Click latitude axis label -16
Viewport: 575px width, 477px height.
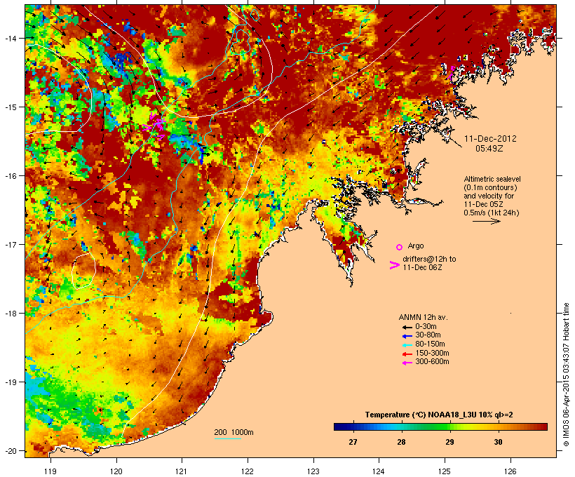(x=11, y=176)
